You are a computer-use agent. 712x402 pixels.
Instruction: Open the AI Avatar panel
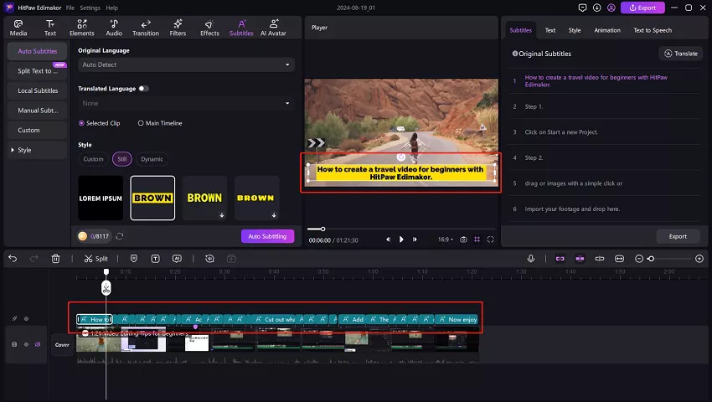point(273,28)
